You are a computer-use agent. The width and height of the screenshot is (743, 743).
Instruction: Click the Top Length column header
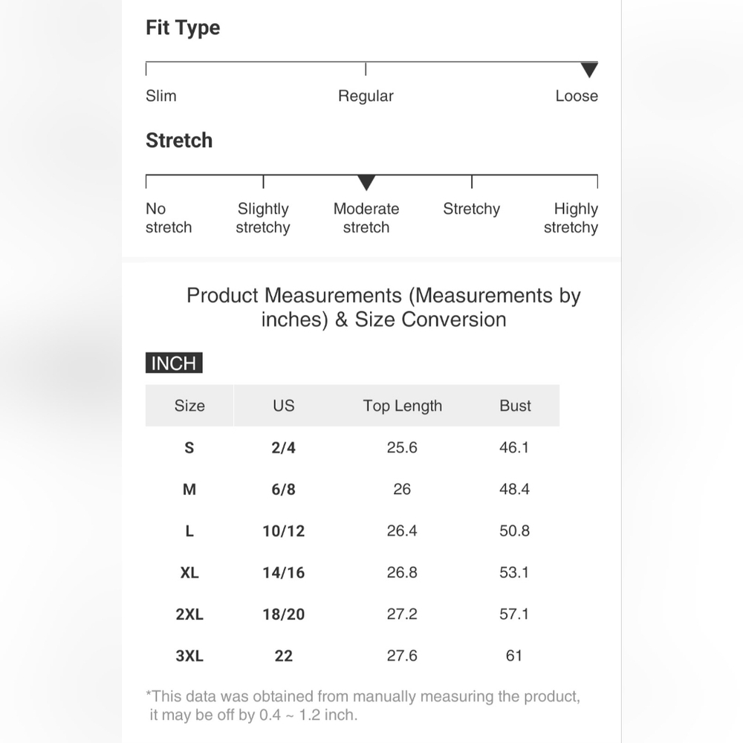tap(402, 406)
